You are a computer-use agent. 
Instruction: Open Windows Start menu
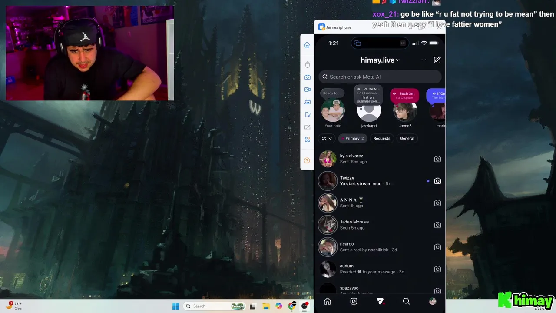point(175,306)
